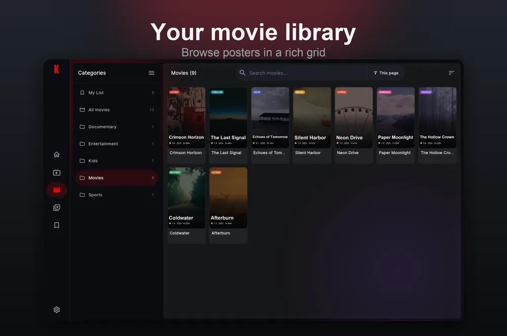Open the 'This page' filter button
Viewport: 507px width, 336px height.
coord(386,73)
